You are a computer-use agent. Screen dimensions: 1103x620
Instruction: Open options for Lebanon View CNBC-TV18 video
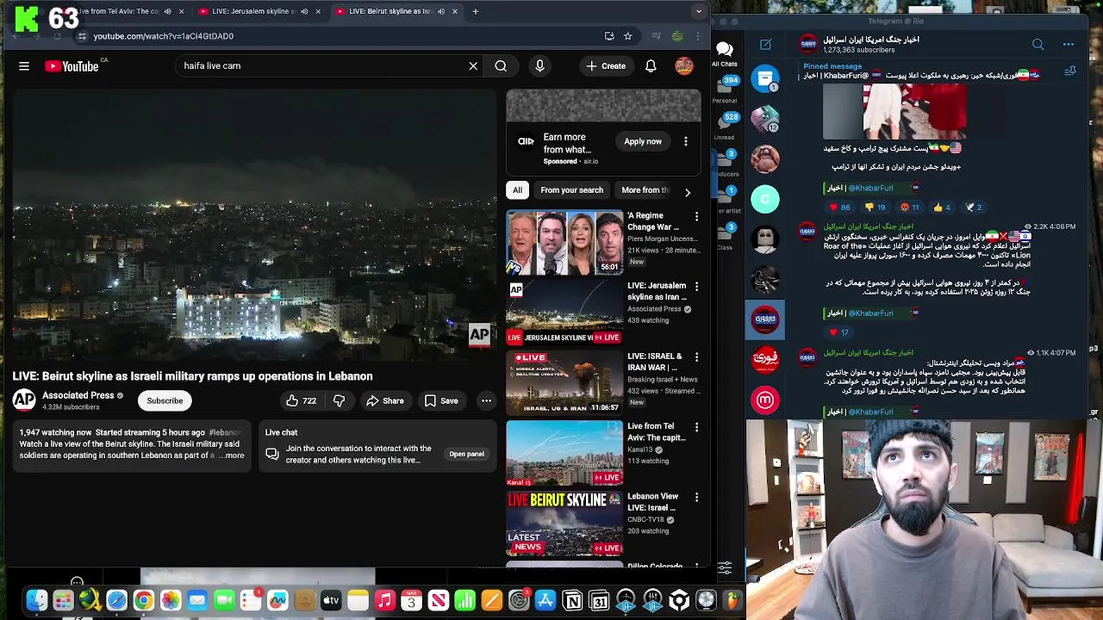pos(696,497)
